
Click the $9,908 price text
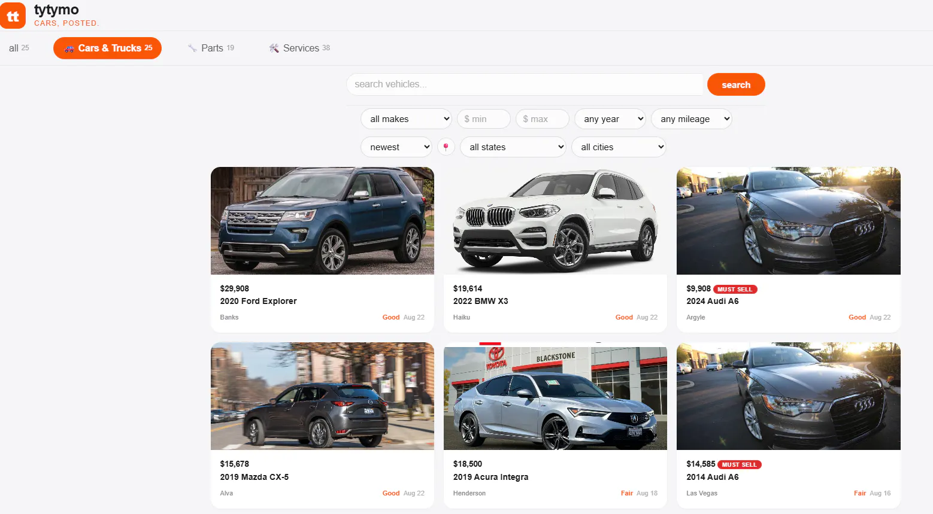coord(698,288)
